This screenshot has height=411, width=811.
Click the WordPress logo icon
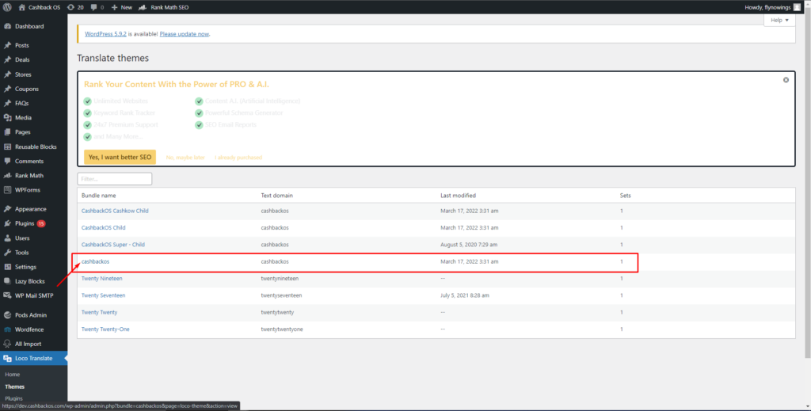[7, 7]
